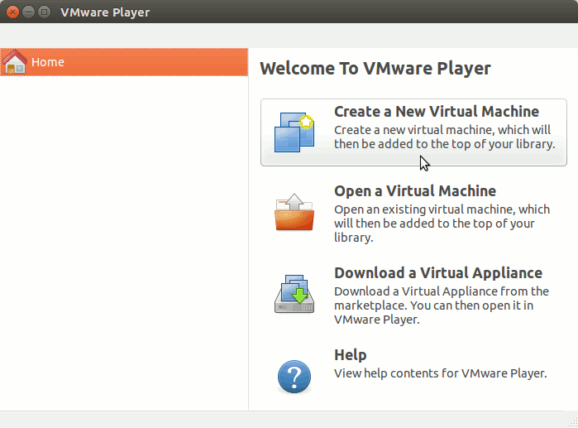Click 'Open an existing virtual machine' description text
Viewport: 578px width, 428px height.
tap(442, 224)
